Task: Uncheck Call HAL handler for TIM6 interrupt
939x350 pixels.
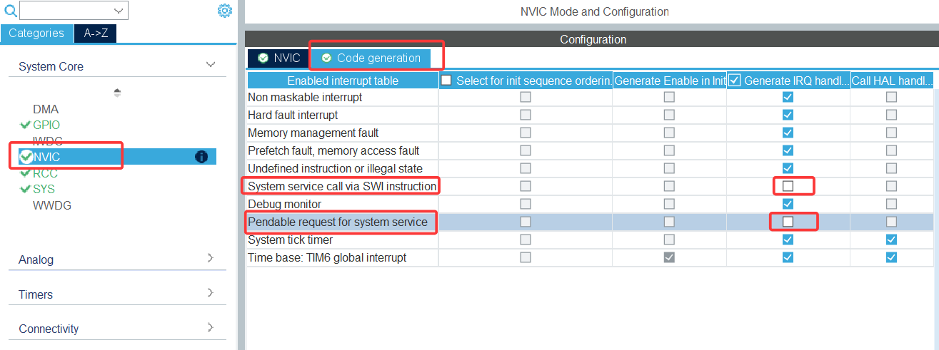Action: pyautogui.click(x=891, y=257)
